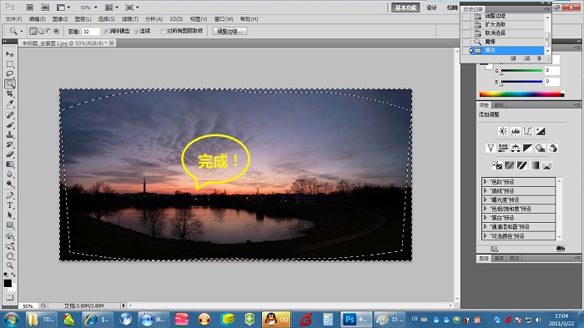Screen dimensions: 584x328
Task: Add a Levels adjustment from the panel
Action: 516,131
